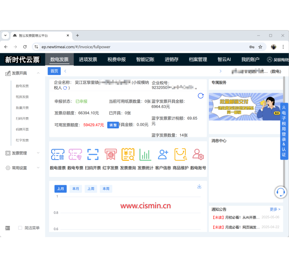
Task: Open the 电子税局登录&认证 side panel
Action: click(284, 131)
